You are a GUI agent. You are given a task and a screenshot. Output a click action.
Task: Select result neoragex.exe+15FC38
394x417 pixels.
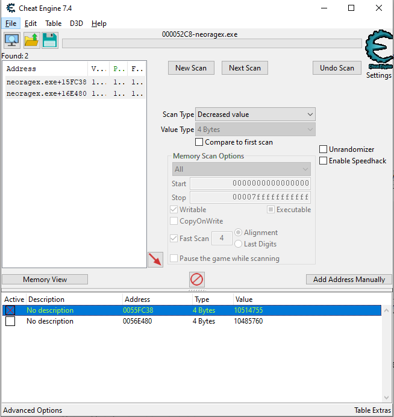(75, 82)
